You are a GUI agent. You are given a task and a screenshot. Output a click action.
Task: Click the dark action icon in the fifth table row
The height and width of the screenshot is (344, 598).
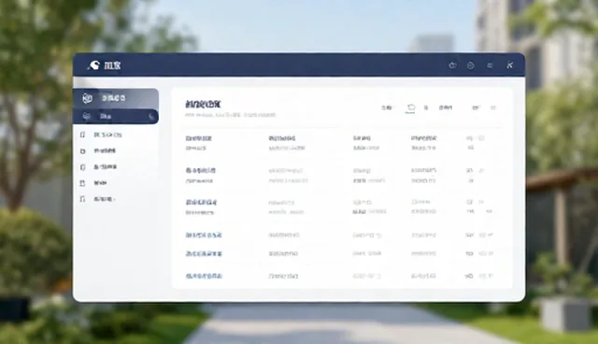469,253
